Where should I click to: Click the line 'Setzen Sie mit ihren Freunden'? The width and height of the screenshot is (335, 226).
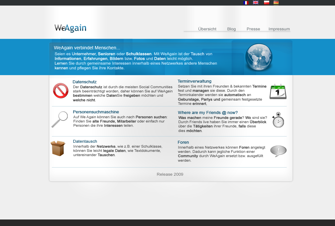(222, 86)
